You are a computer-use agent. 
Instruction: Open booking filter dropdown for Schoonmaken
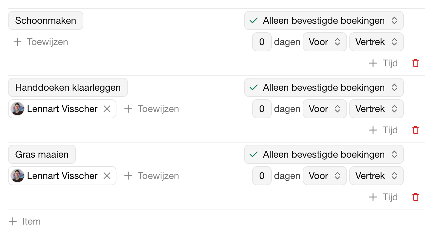coord(324,21)
